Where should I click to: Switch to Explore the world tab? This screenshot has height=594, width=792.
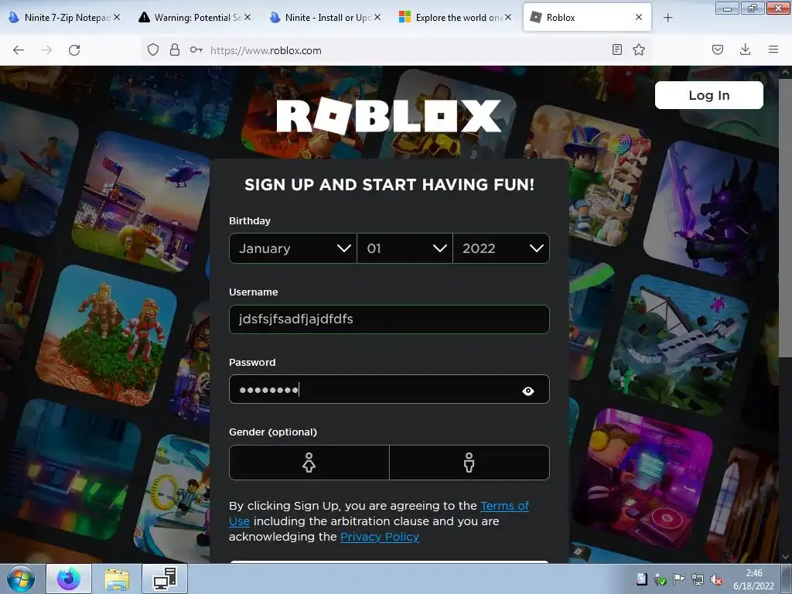pyautogui.click(x=456, y=18)
